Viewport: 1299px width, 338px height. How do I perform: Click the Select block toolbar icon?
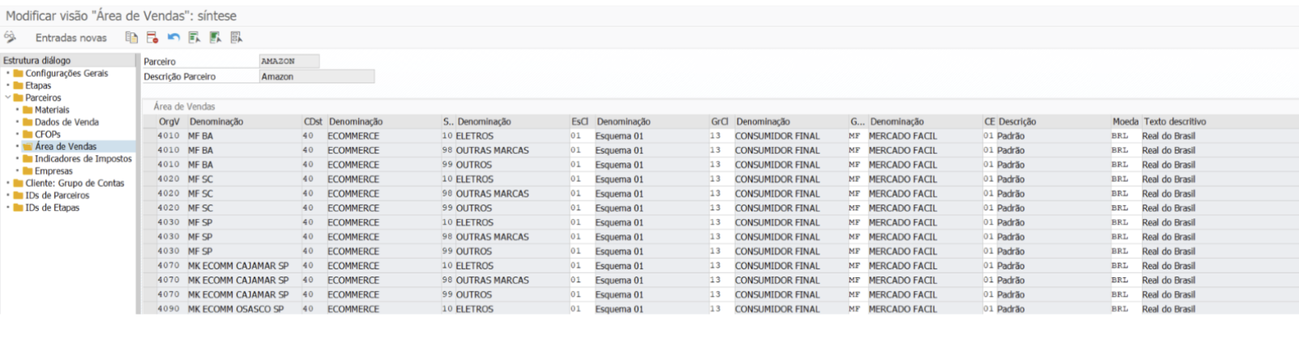[216, 37]
